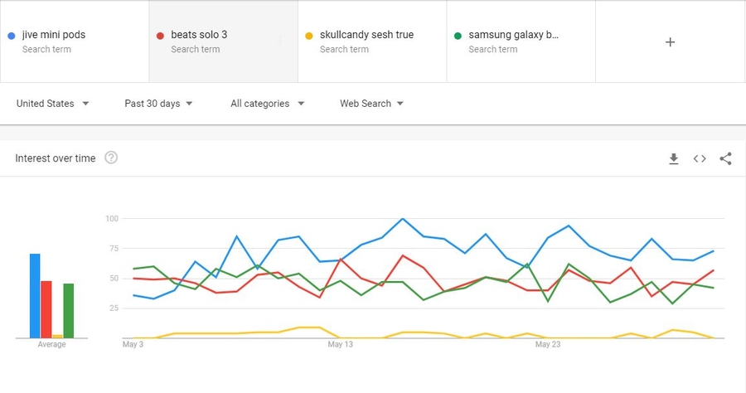Add a comparison term with plus
The height and width of the screenshot is (393, 746).
tap(670, 42)
